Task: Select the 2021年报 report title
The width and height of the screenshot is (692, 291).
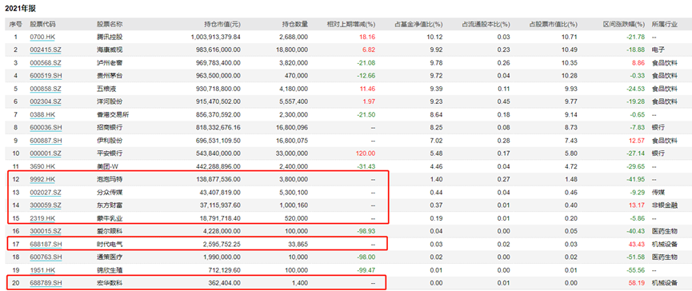Action: pyautogui.click(x=21, y=8)
